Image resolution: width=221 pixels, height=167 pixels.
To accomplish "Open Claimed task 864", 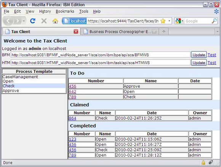I will click(x=72, y=118).
